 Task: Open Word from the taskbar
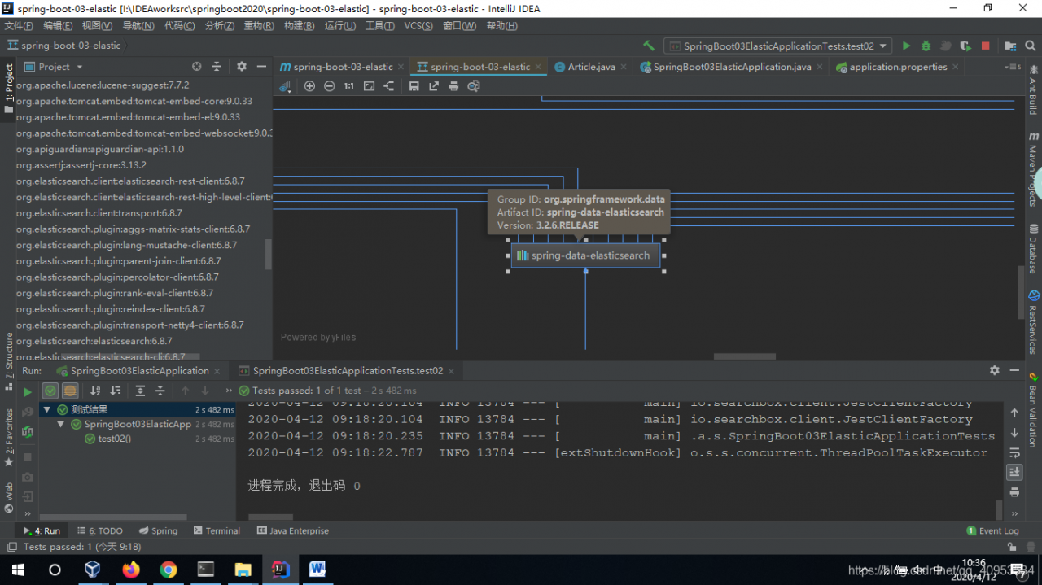pos(317,570)
